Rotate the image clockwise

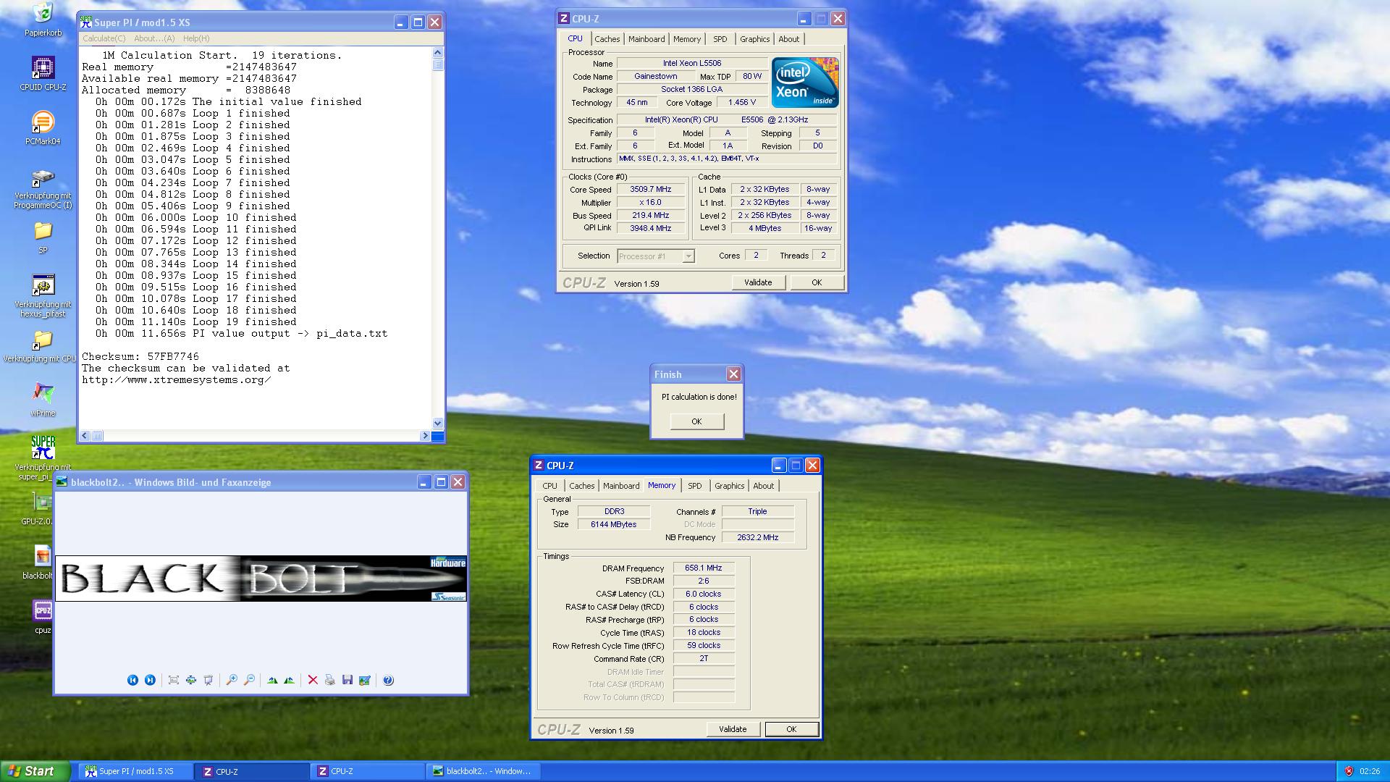(x=272, y=680)
